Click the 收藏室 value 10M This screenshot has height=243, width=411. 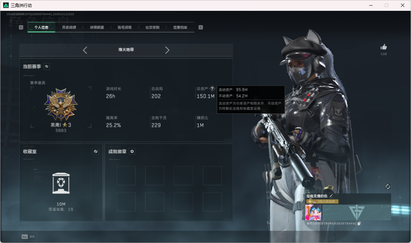61,204
